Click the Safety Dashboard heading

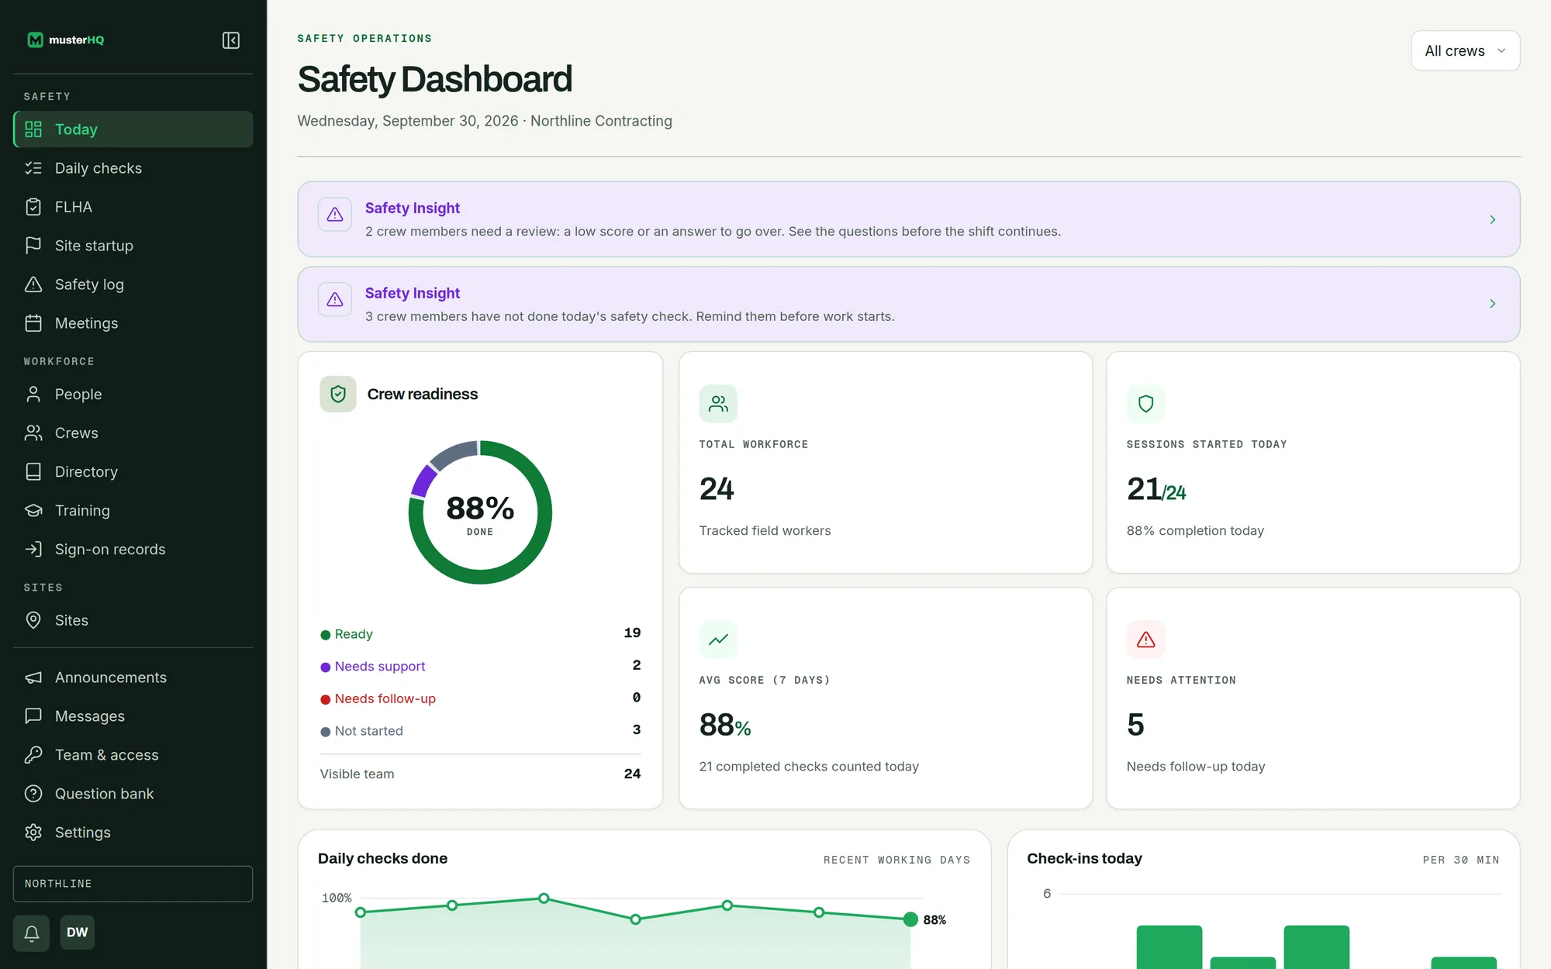[435, 80]
